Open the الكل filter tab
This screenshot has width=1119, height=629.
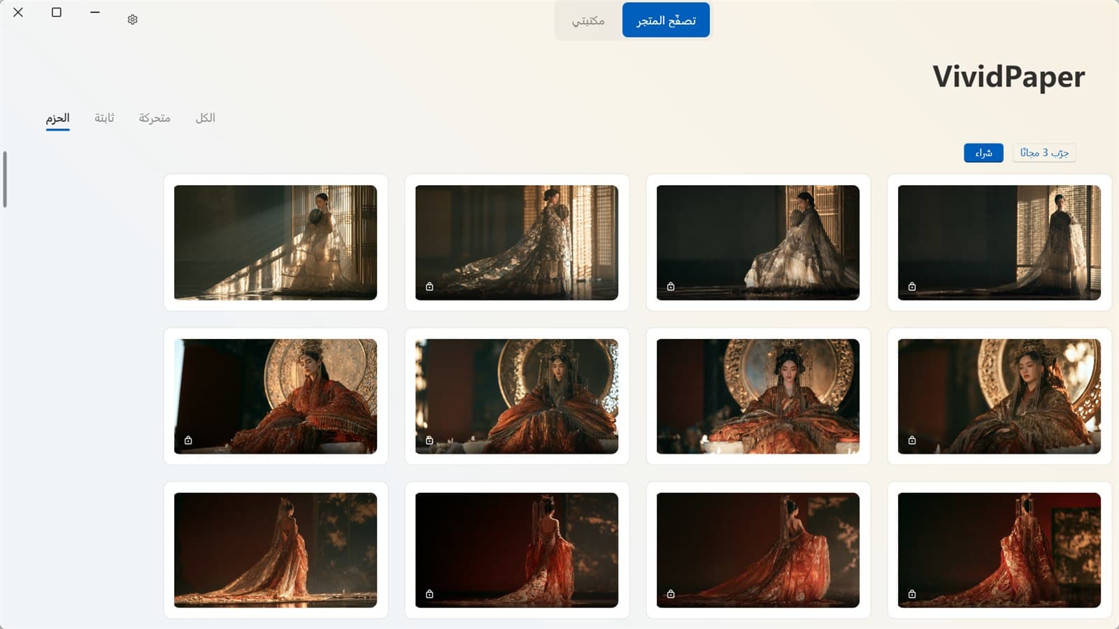pos(205,118)
